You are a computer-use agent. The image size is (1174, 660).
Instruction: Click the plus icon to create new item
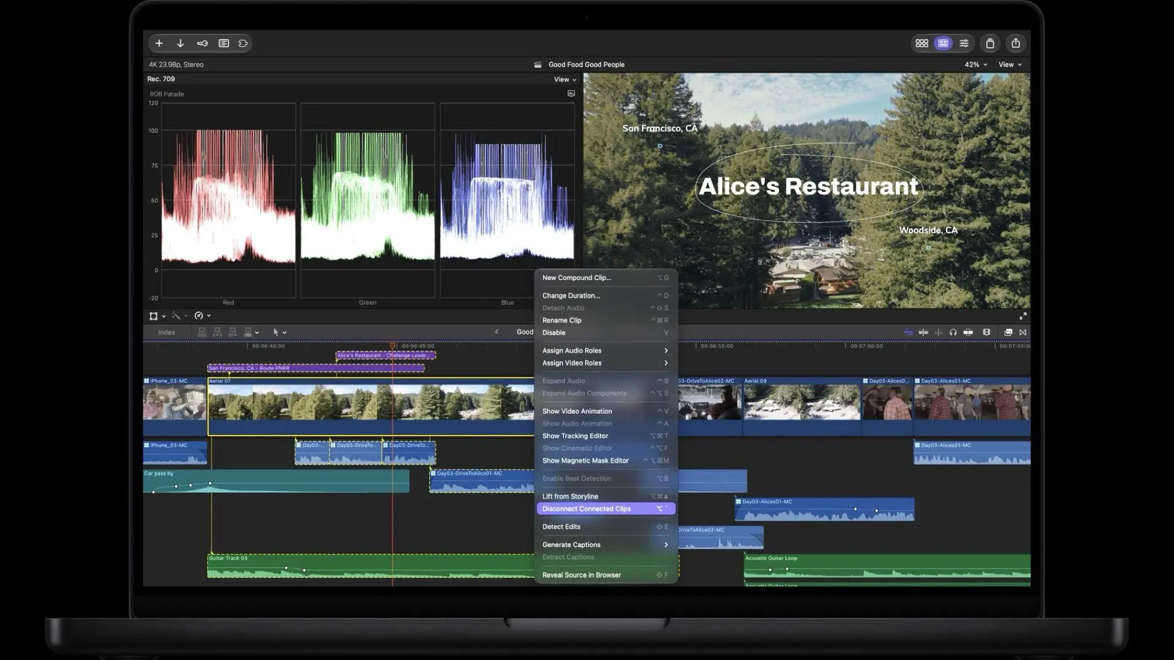click(159, 43)
